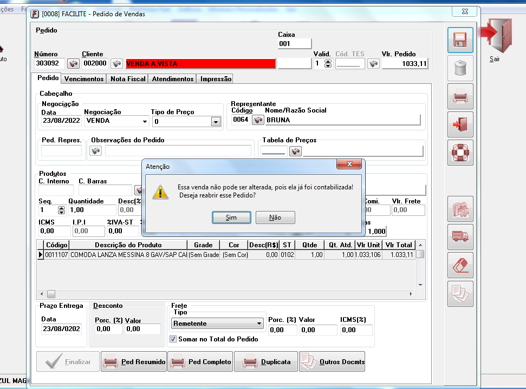Click the Ped Completo print button
This screenshot has width=526, height=389.
point(201,362)
